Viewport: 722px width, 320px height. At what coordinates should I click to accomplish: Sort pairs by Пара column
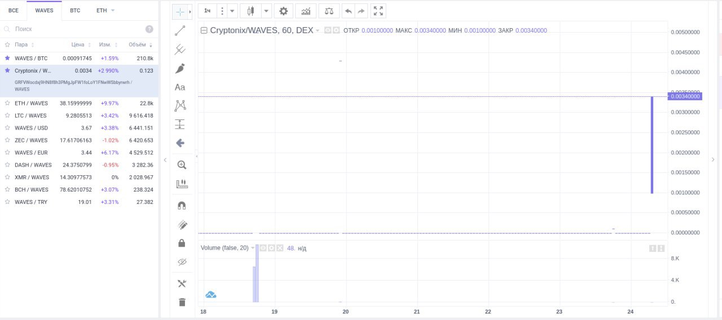24,45
